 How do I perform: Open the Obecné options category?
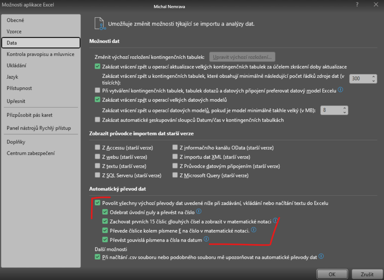pyautogui.click(x=41, y=20)
